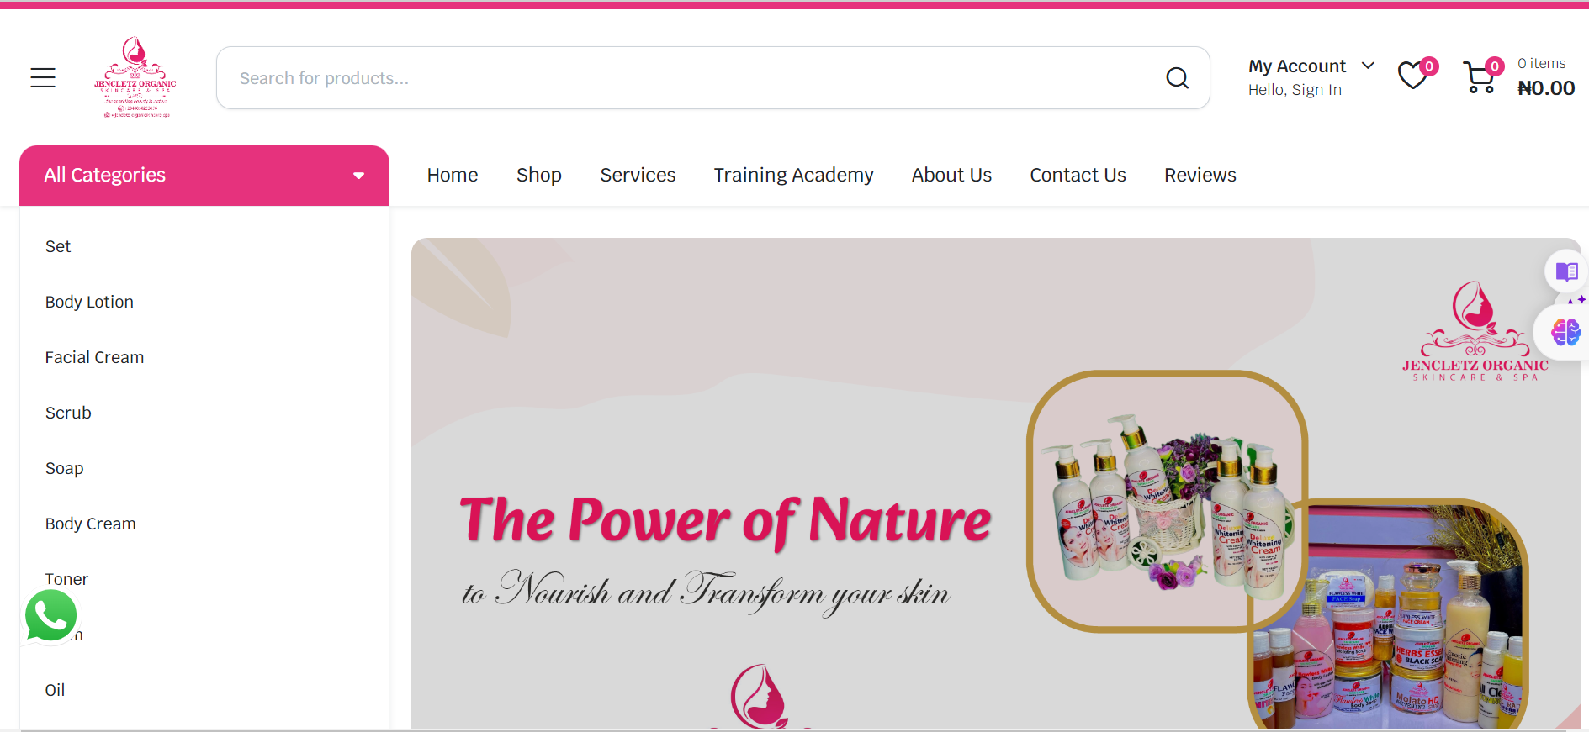Viewport: 1589px width, 732px height.
Task: Open WhatsApp chat icon
Action: coord(51,616)
